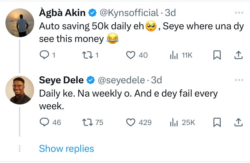Viewport: 250px width, 163px height.
Task: Open Seye Dele's display name link
Action: pos(62,80)
